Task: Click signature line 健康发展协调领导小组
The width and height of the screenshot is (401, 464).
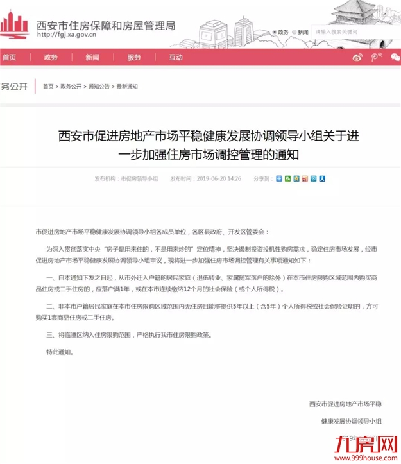Action: tap(352, 421)
